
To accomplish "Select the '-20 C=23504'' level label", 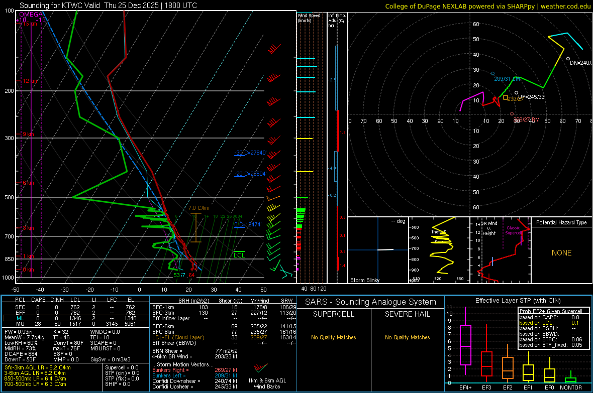I will point(250,174).
